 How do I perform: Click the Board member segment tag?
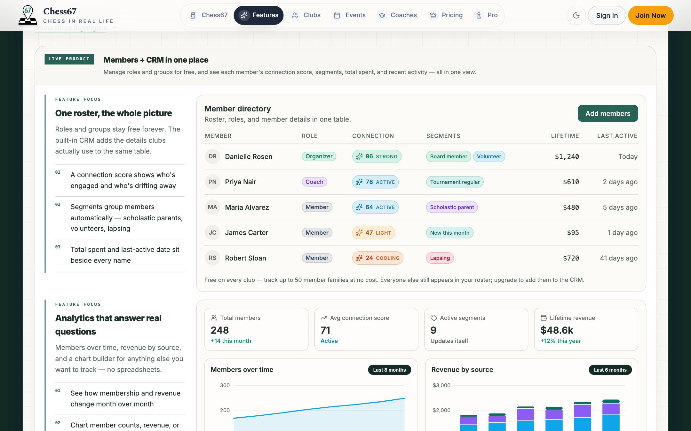point(449,156)
